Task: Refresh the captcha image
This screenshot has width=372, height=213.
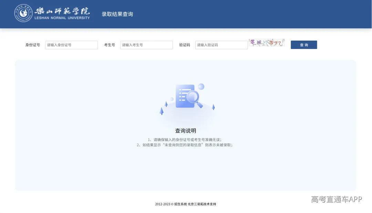Action: coord(267,43)
